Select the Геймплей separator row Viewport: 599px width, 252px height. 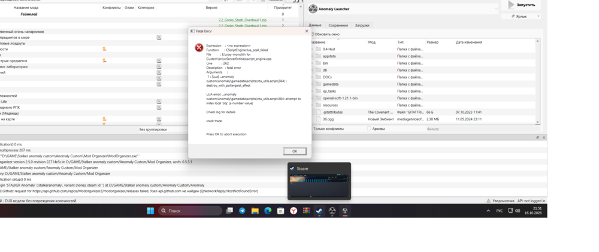click(149, 14)
